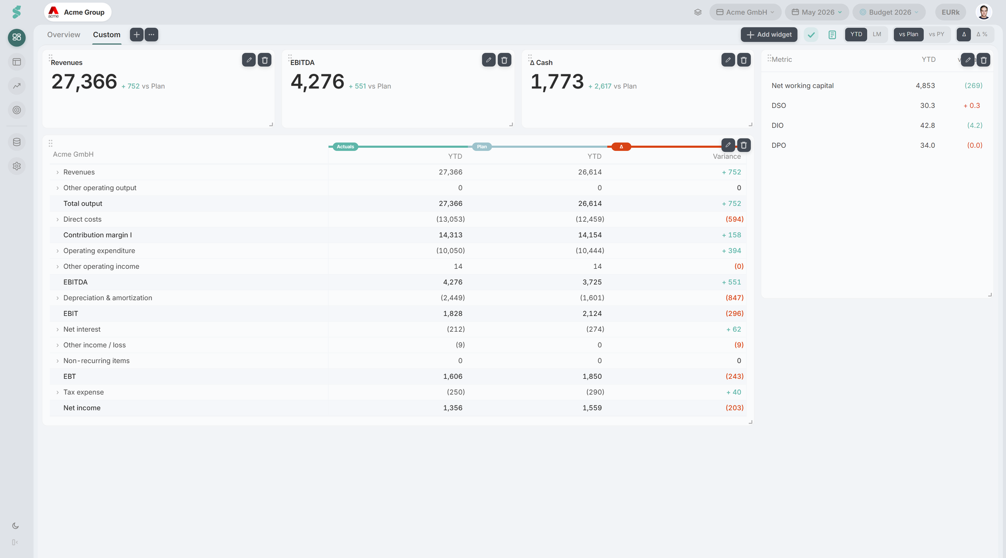Screen dimensions: 1006x558
Task: Open the target goals sidebar icon
Action: tap(17, 110)
